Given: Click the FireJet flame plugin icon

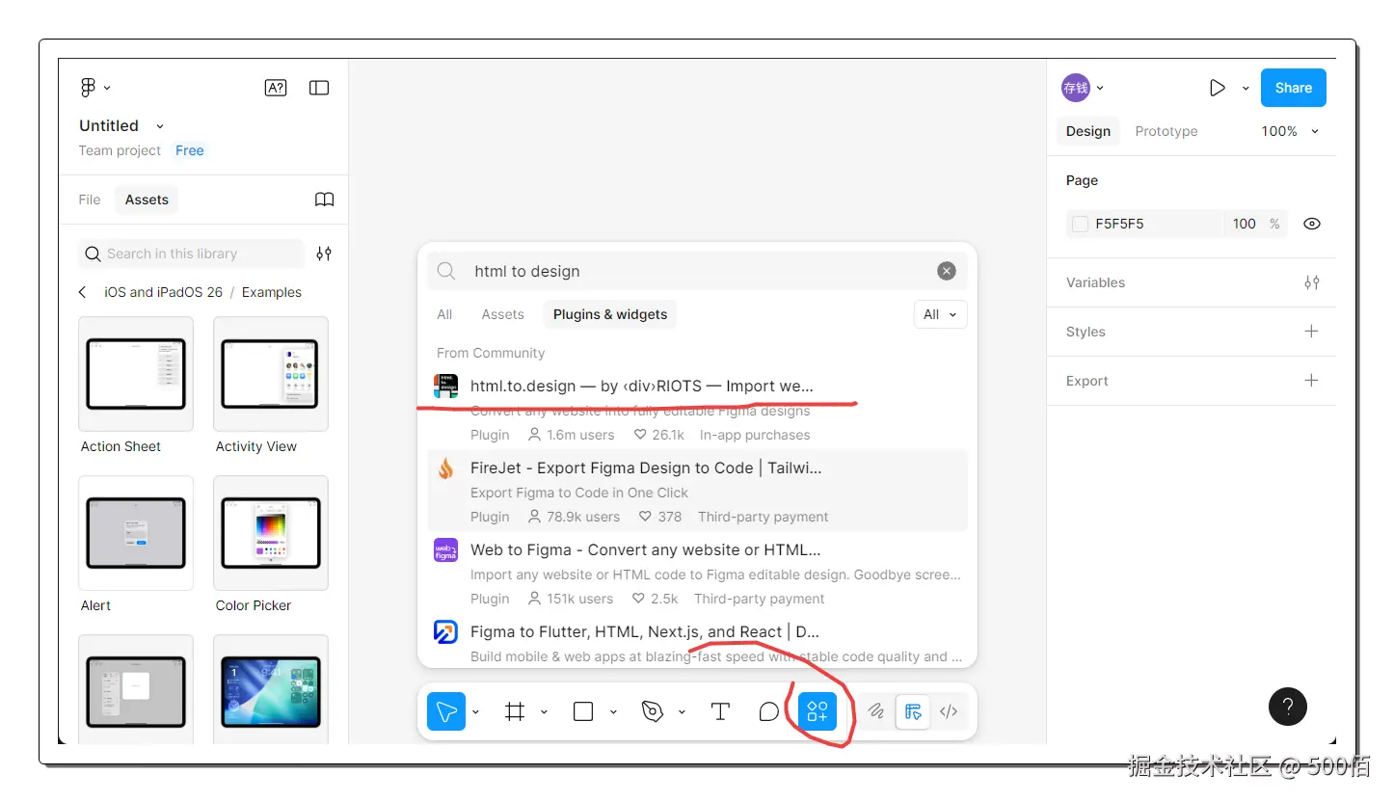Looking at the screenshot, I should point(445,468).
